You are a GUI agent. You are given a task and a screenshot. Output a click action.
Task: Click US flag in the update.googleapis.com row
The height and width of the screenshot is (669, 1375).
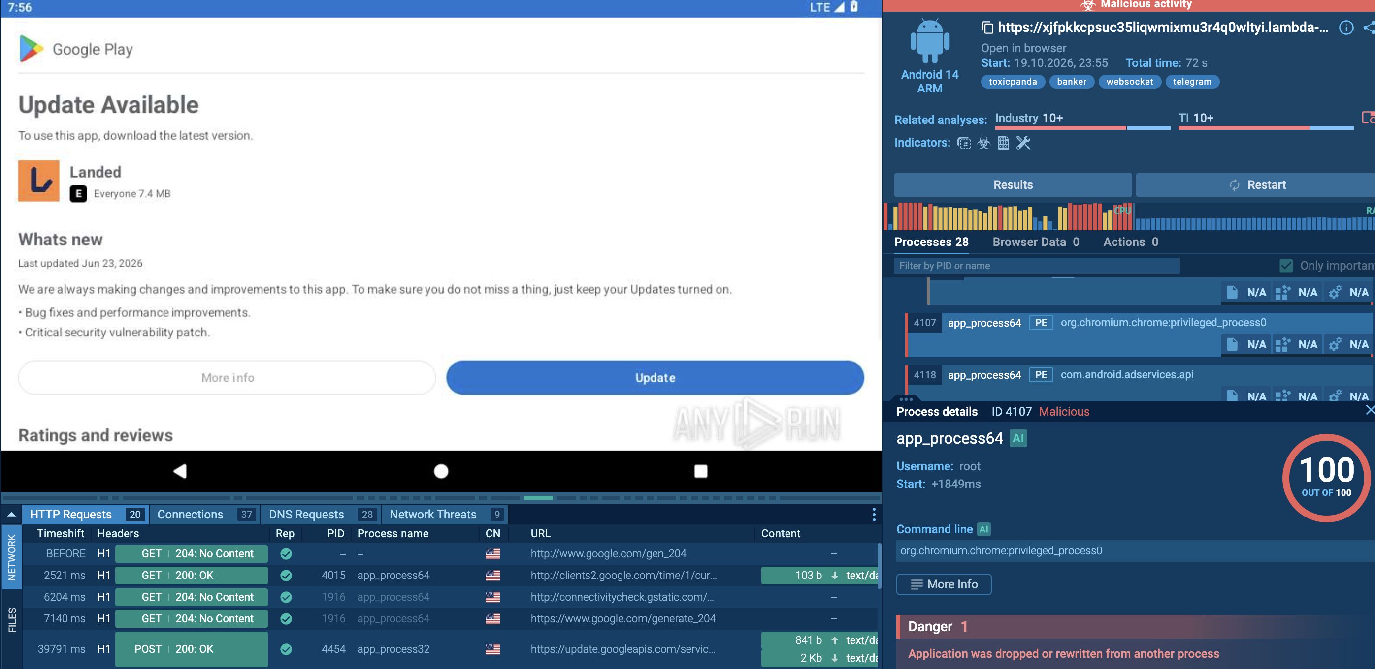(x=492, y=649)
